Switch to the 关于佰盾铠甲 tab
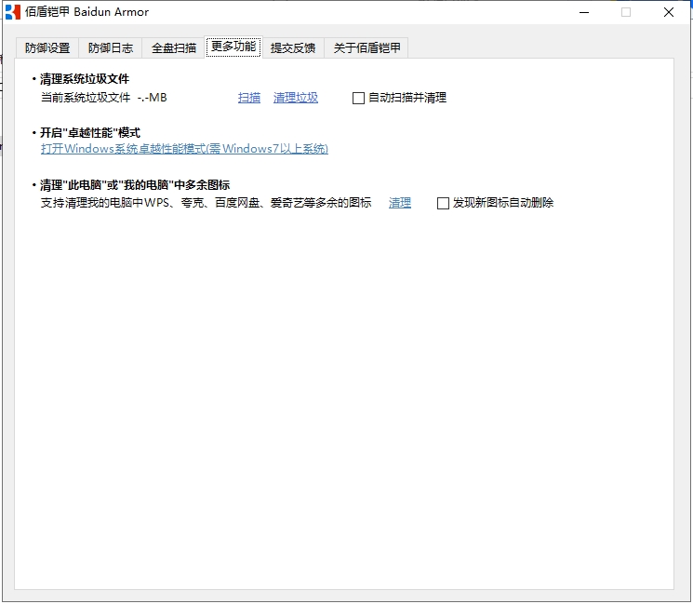Viewport: 693px width, 604px height. (x=366, y=48)
